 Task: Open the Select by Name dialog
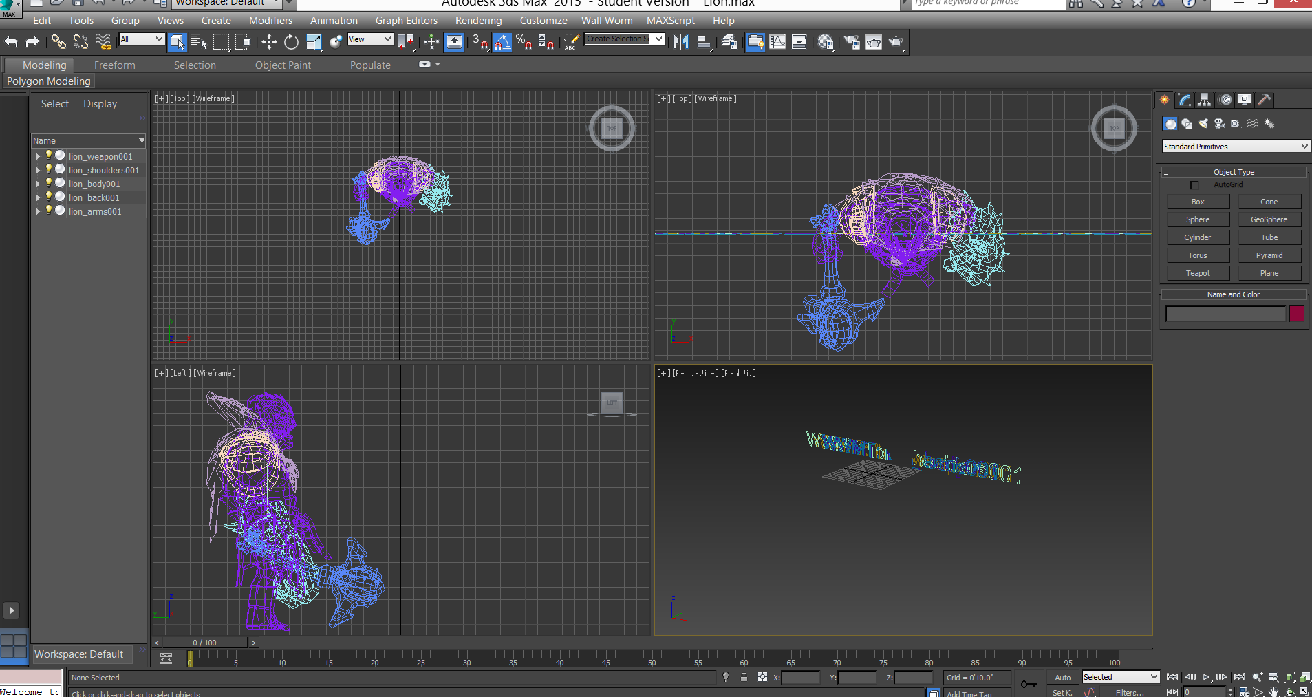click(199, 42)
